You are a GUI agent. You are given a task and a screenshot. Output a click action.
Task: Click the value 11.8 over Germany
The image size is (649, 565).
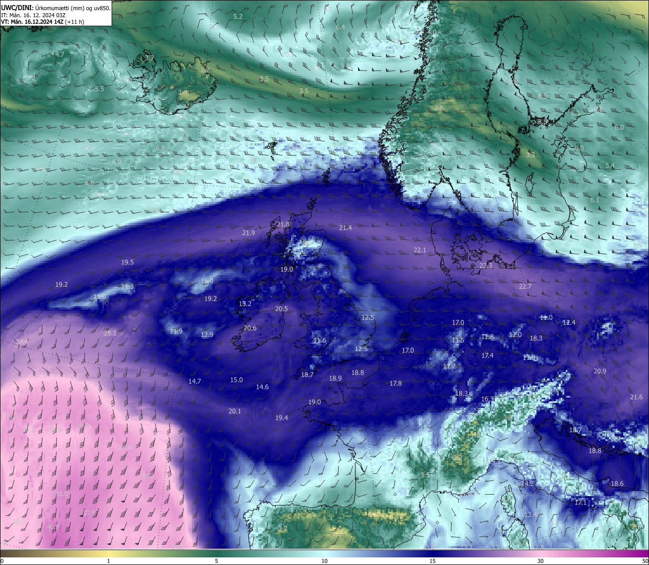tap(487, 336)
